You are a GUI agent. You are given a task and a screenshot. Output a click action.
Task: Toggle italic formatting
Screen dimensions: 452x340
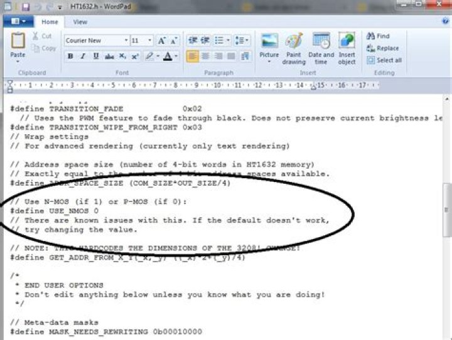83,56
